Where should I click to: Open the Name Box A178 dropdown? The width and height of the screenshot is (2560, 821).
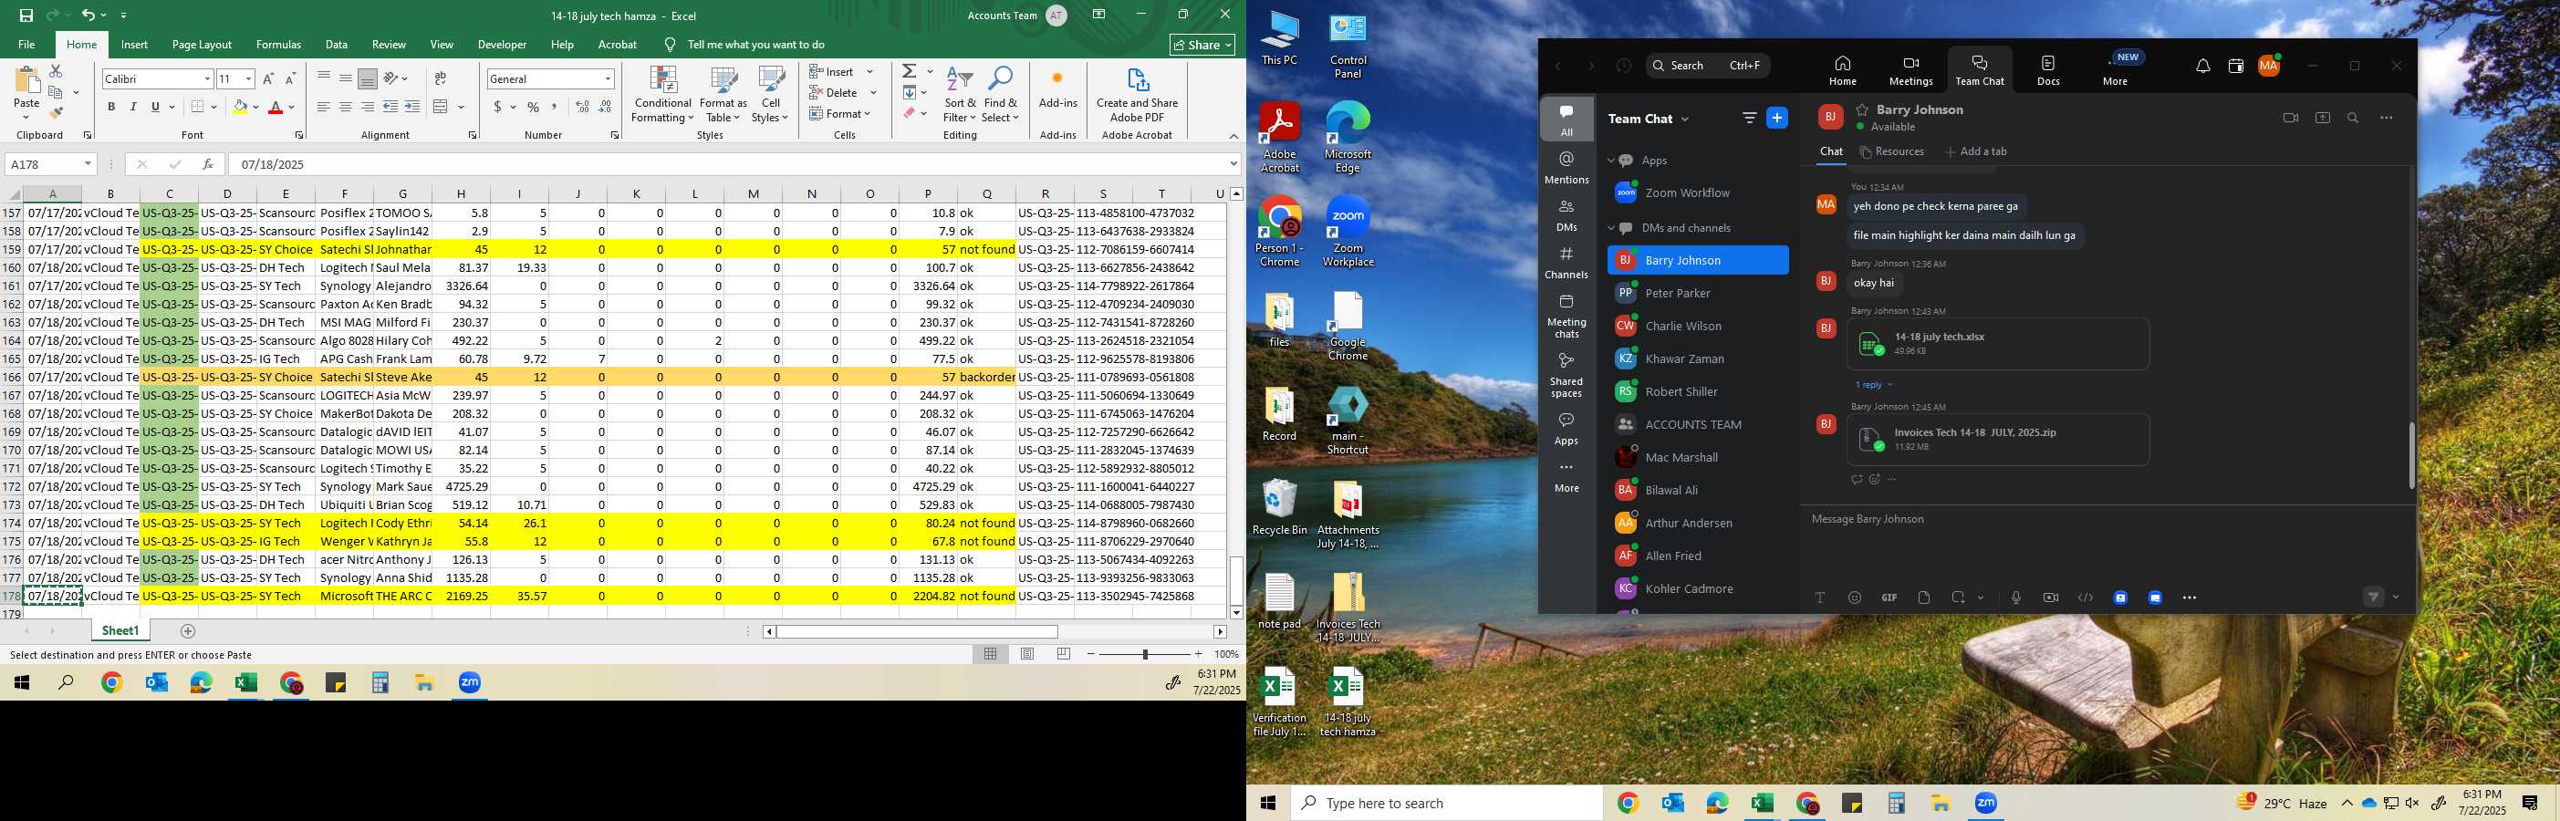pyautogui.click(x=88, y=164)
